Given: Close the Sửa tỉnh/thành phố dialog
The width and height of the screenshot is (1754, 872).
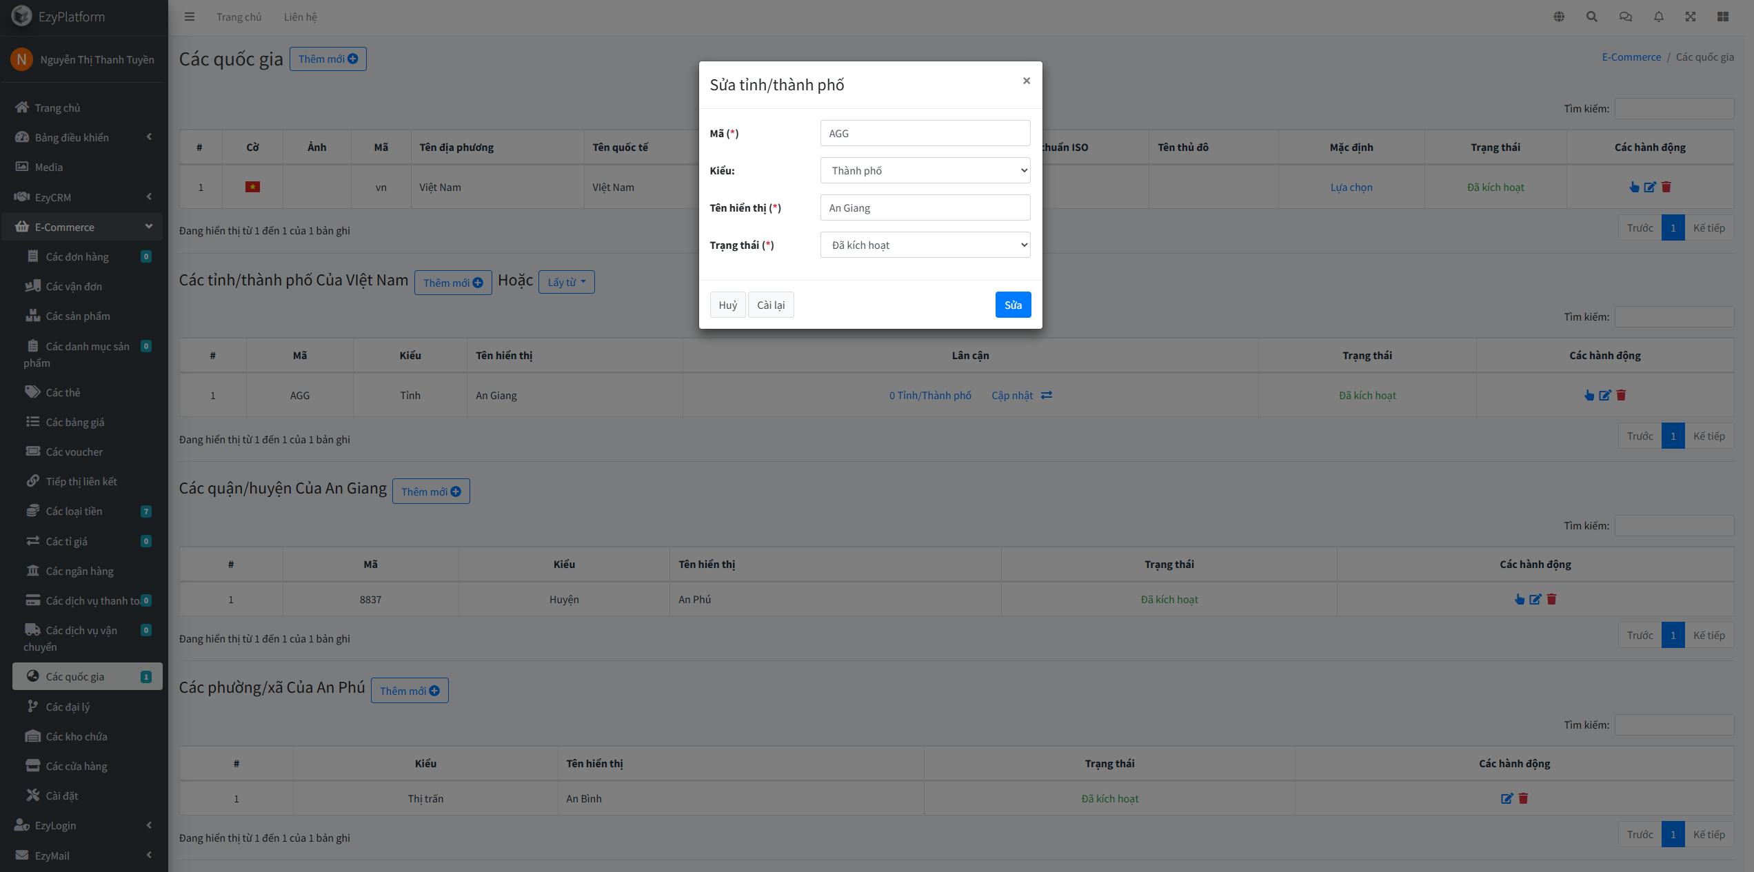Looking at the screenshot, I should 1027,81.
